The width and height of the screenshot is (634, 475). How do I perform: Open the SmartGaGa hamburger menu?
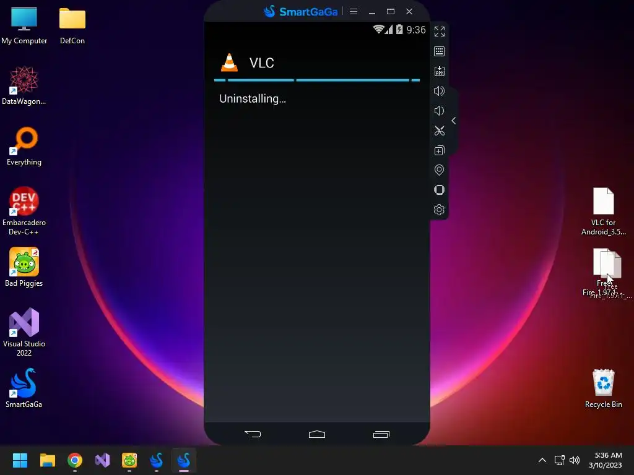(354, 11)
